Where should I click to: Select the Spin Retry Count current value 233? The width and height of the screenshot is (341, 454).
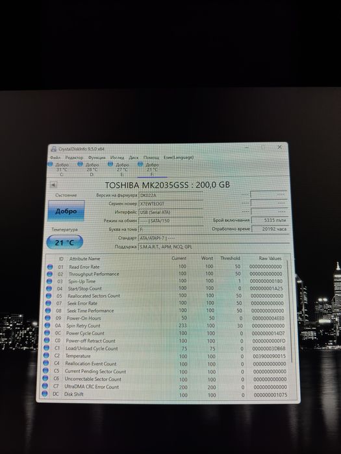coord(183,326)
